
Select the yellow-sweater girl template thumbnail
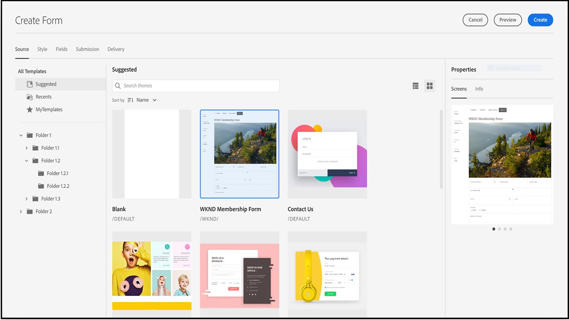pos(152,275)
